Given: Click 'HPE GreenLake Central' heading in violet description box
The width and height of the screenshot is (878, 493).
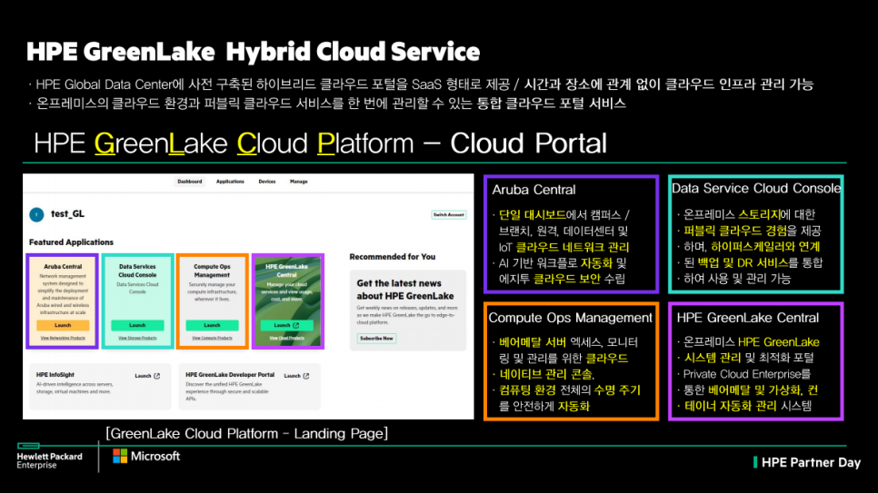Looking at the screenshot, I should tap(747, 318).
